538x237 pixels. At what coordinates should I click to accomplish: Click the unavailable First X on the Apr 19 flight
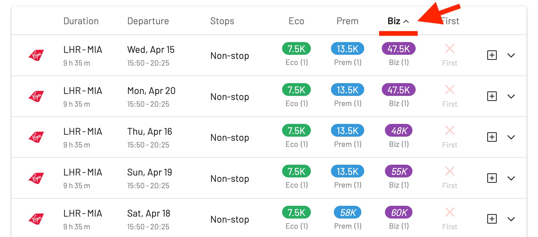coord(450,171)
